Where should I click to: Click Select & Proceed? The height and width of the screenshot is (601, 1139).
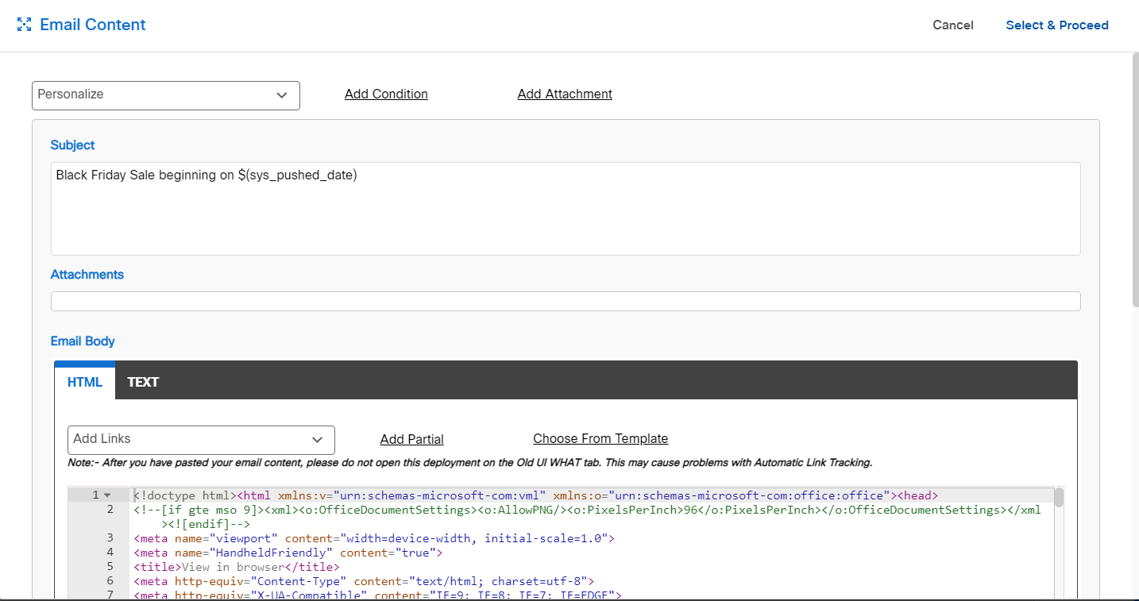tap(1057, 25)
